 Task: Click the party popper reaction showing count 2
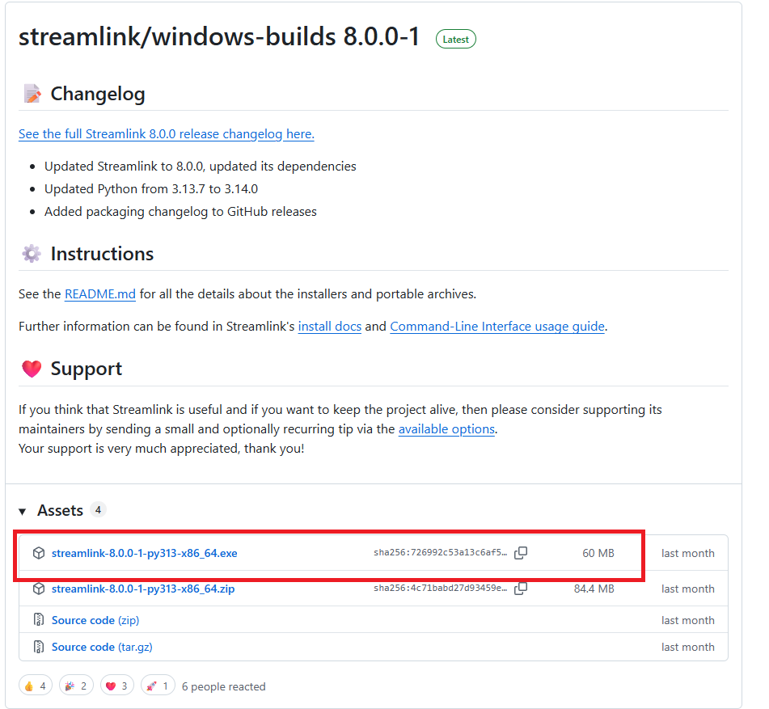76,685
